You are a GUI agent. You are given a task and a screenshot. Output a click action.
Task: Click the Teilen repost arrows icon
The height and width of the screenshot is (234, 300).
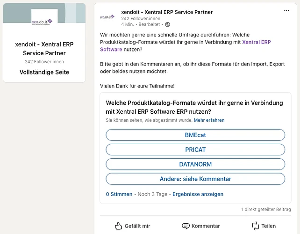(256, 226)
